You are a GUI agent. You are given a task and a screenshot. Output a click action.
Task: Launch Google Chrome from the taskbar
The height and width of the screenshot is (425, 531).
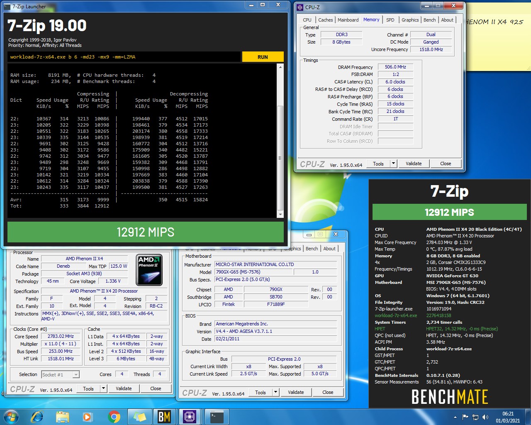click(x=114, y=416)
